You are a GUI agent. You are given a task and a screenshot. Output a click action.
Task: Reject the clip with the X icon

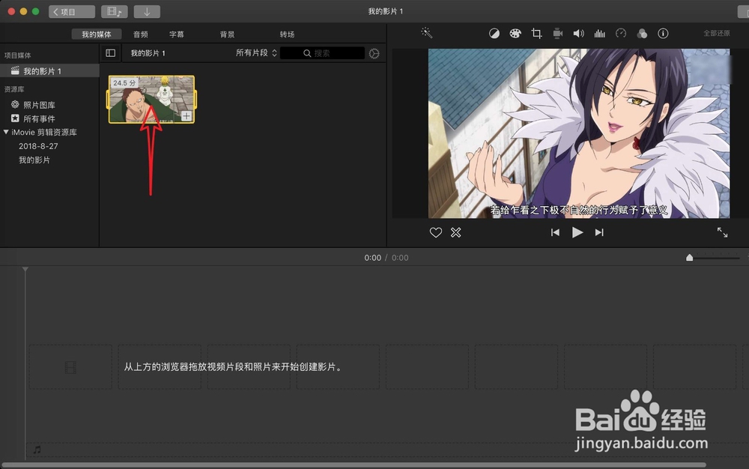click(x=455, y=232)
